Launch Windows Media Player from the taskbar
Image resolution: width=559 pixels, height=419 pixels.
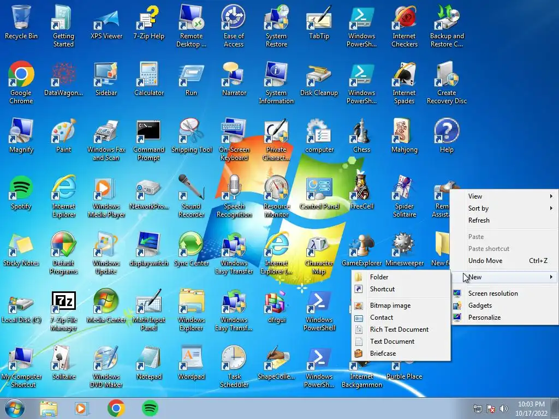[82, 409]
